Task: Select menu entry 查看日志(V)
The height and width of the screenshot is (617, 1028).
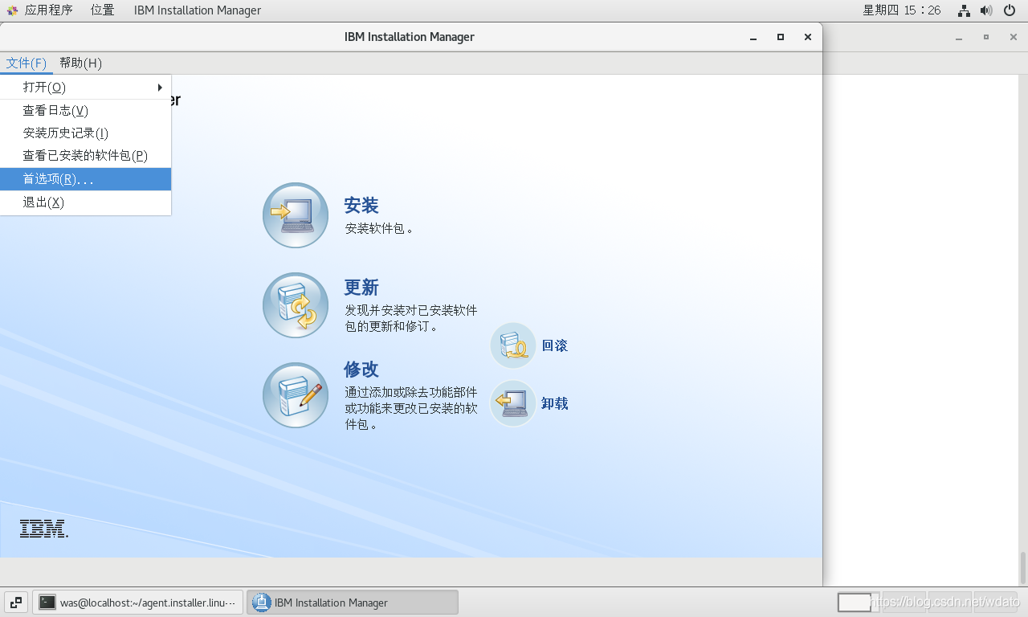Action: coord(86,111)
